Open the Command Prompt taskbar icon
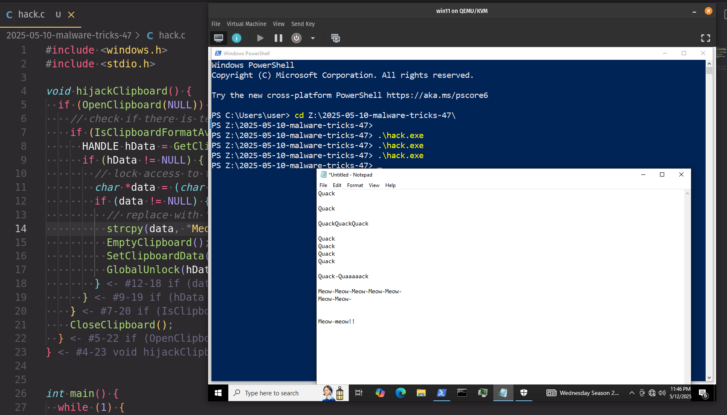This screenshot has width=727, height=415. pyautogui.click(x=462, y=393)
